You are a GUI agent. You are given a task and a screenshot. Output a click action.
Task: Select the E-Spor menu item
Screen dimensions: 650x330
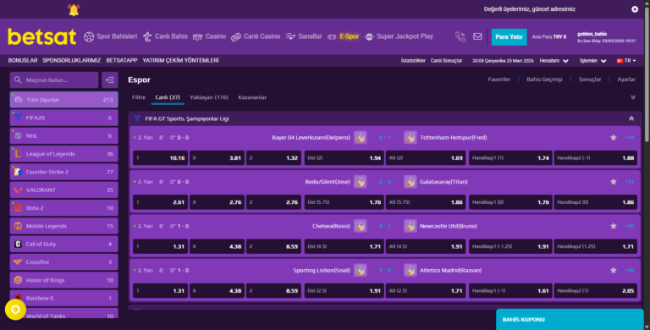point(344,36)
